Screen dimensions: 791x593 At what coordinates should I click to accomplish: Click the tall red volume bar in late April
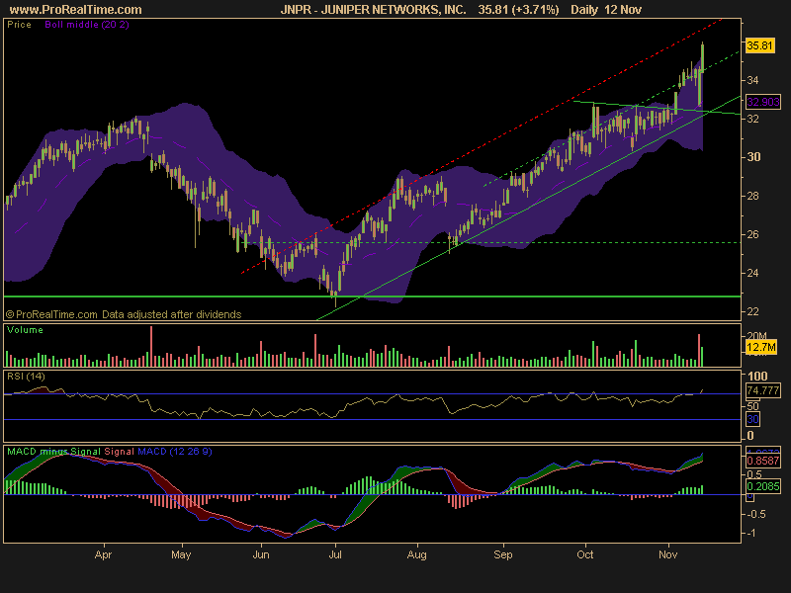point(151,347)
